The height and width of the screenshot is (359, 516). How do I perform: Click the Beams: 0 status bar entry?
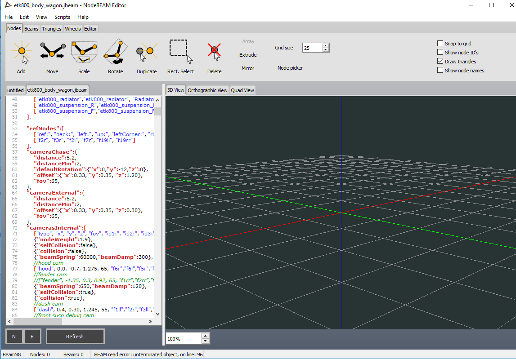pyautogui.click(x=73, y=355)
